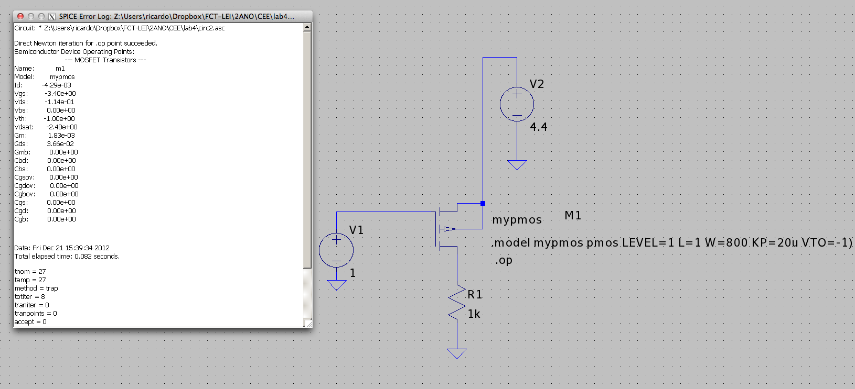Minimize the SPICE Error Log window
This screenshot has height=389, width=855.
[x=31, y=16]
